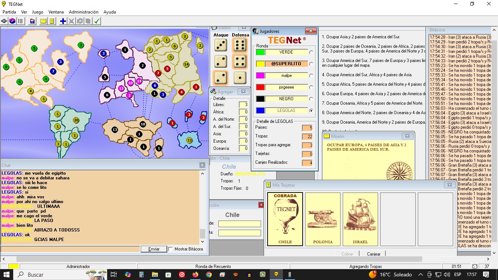
Task: Click the blue-magenta globe toolbar icon
Action: click(12, 21)
